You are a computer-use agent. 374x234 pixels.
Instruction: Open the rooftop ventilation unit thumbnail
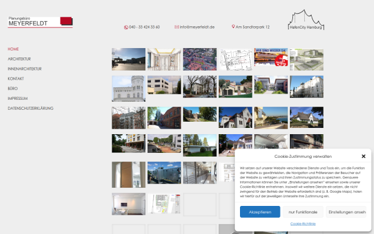pos(164,173)
